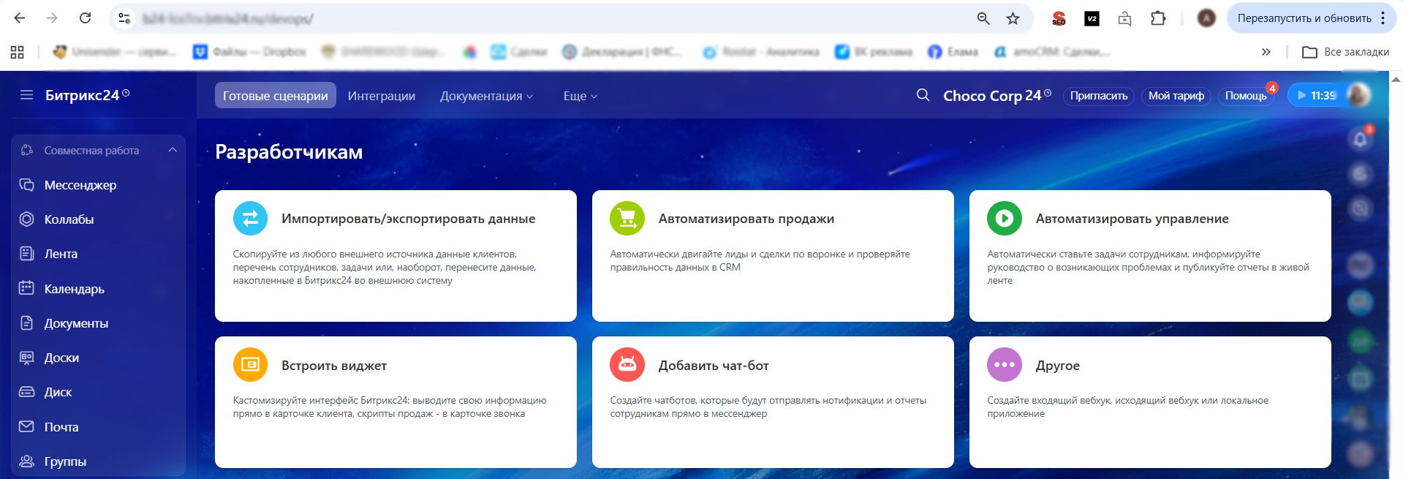Open the Автоматизировать продажи card title
1403x479 pixels.
(746, 219)
